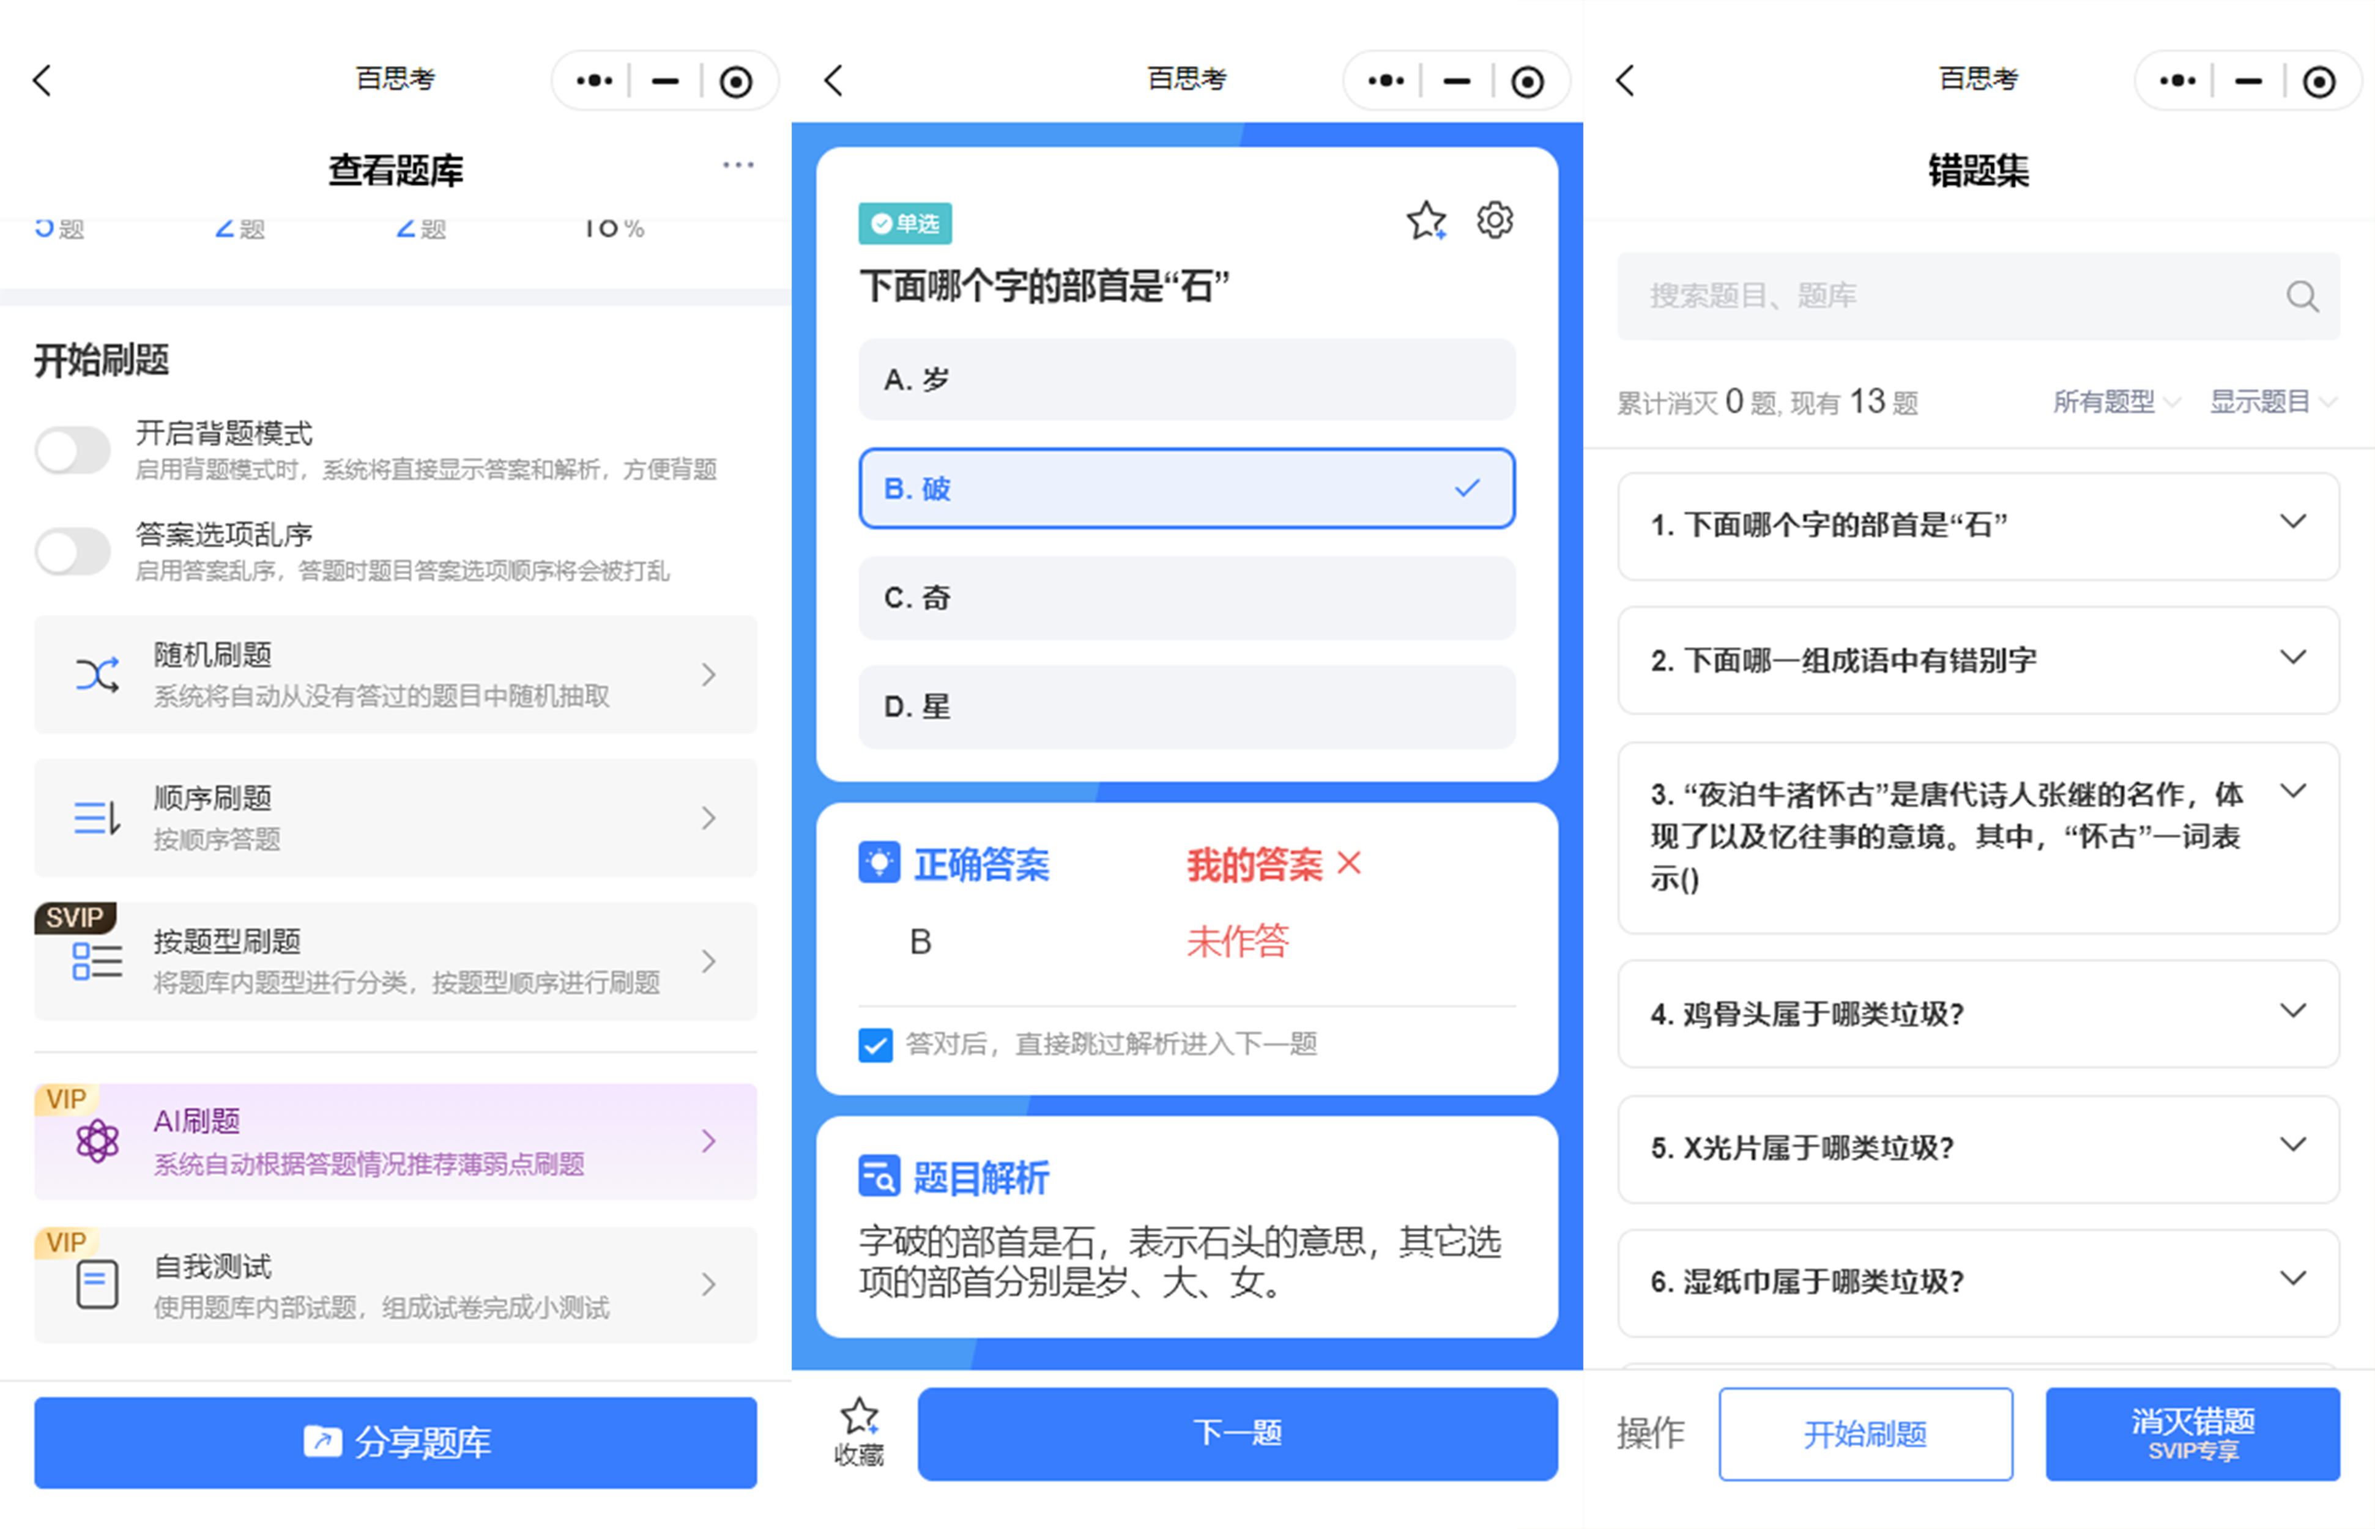Click the sequence icon for 顺序刷题
This screenshot has width=2375, height=1529.
97,818
